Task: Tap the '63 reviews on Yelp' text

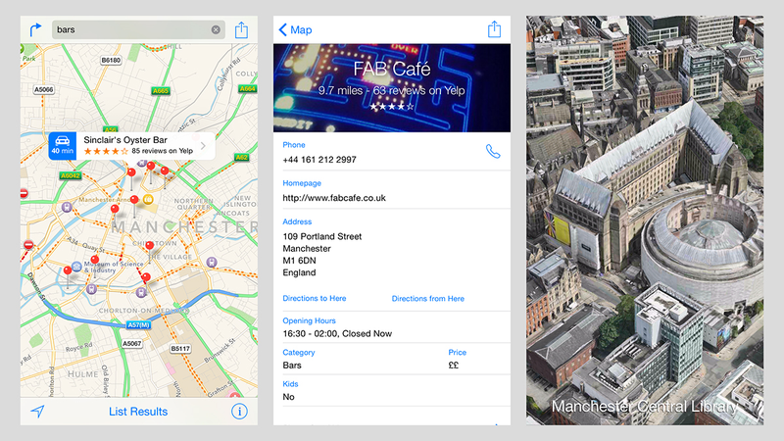Action: point(419,90)
